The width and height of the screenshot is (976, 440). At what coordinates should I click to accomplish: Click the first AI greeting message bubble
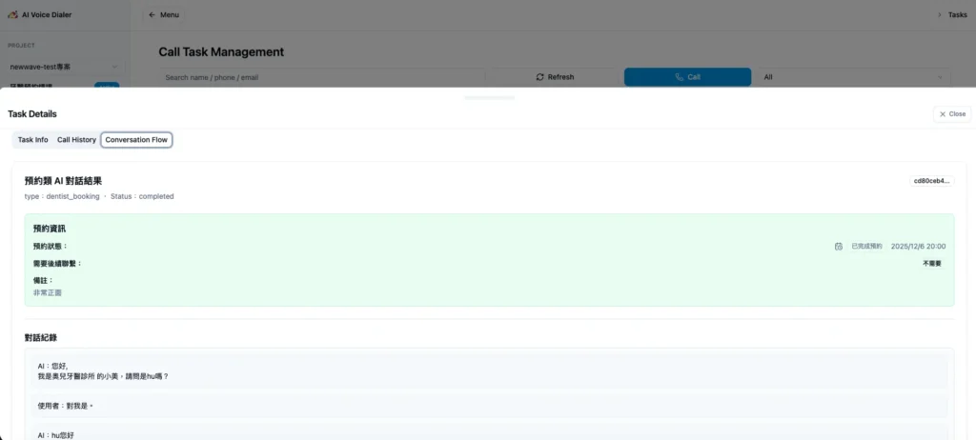click(x=487, y=370)
